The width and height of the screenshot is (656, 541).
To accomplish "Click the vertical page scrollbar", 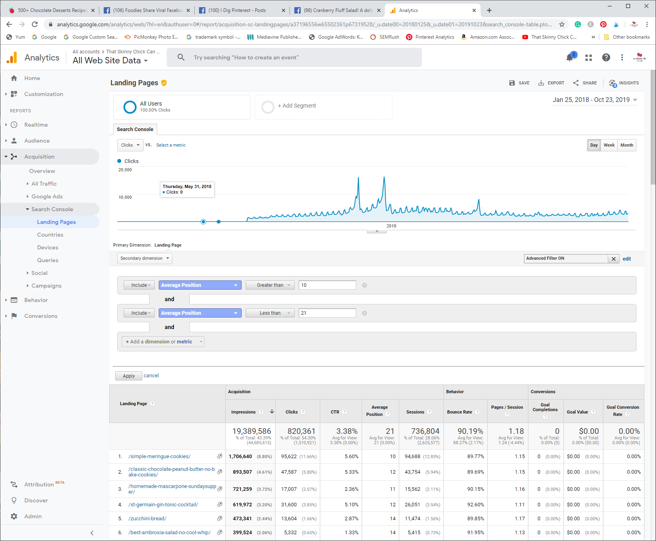I will click(653, 127).
